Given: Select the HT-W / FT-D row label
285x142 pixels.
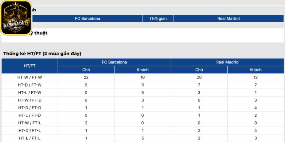Looking at the screenshot, I should (x=30, y=100).
